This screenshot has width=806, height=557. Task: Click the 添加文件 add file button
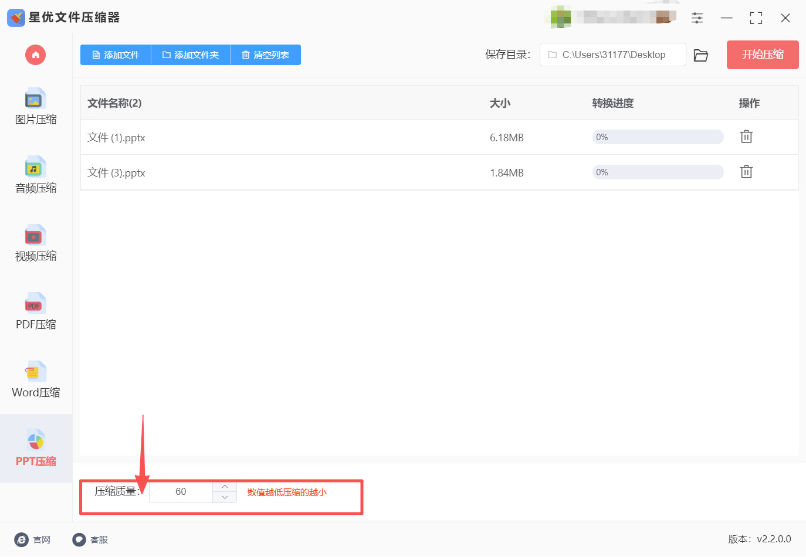tap(116, 55)
